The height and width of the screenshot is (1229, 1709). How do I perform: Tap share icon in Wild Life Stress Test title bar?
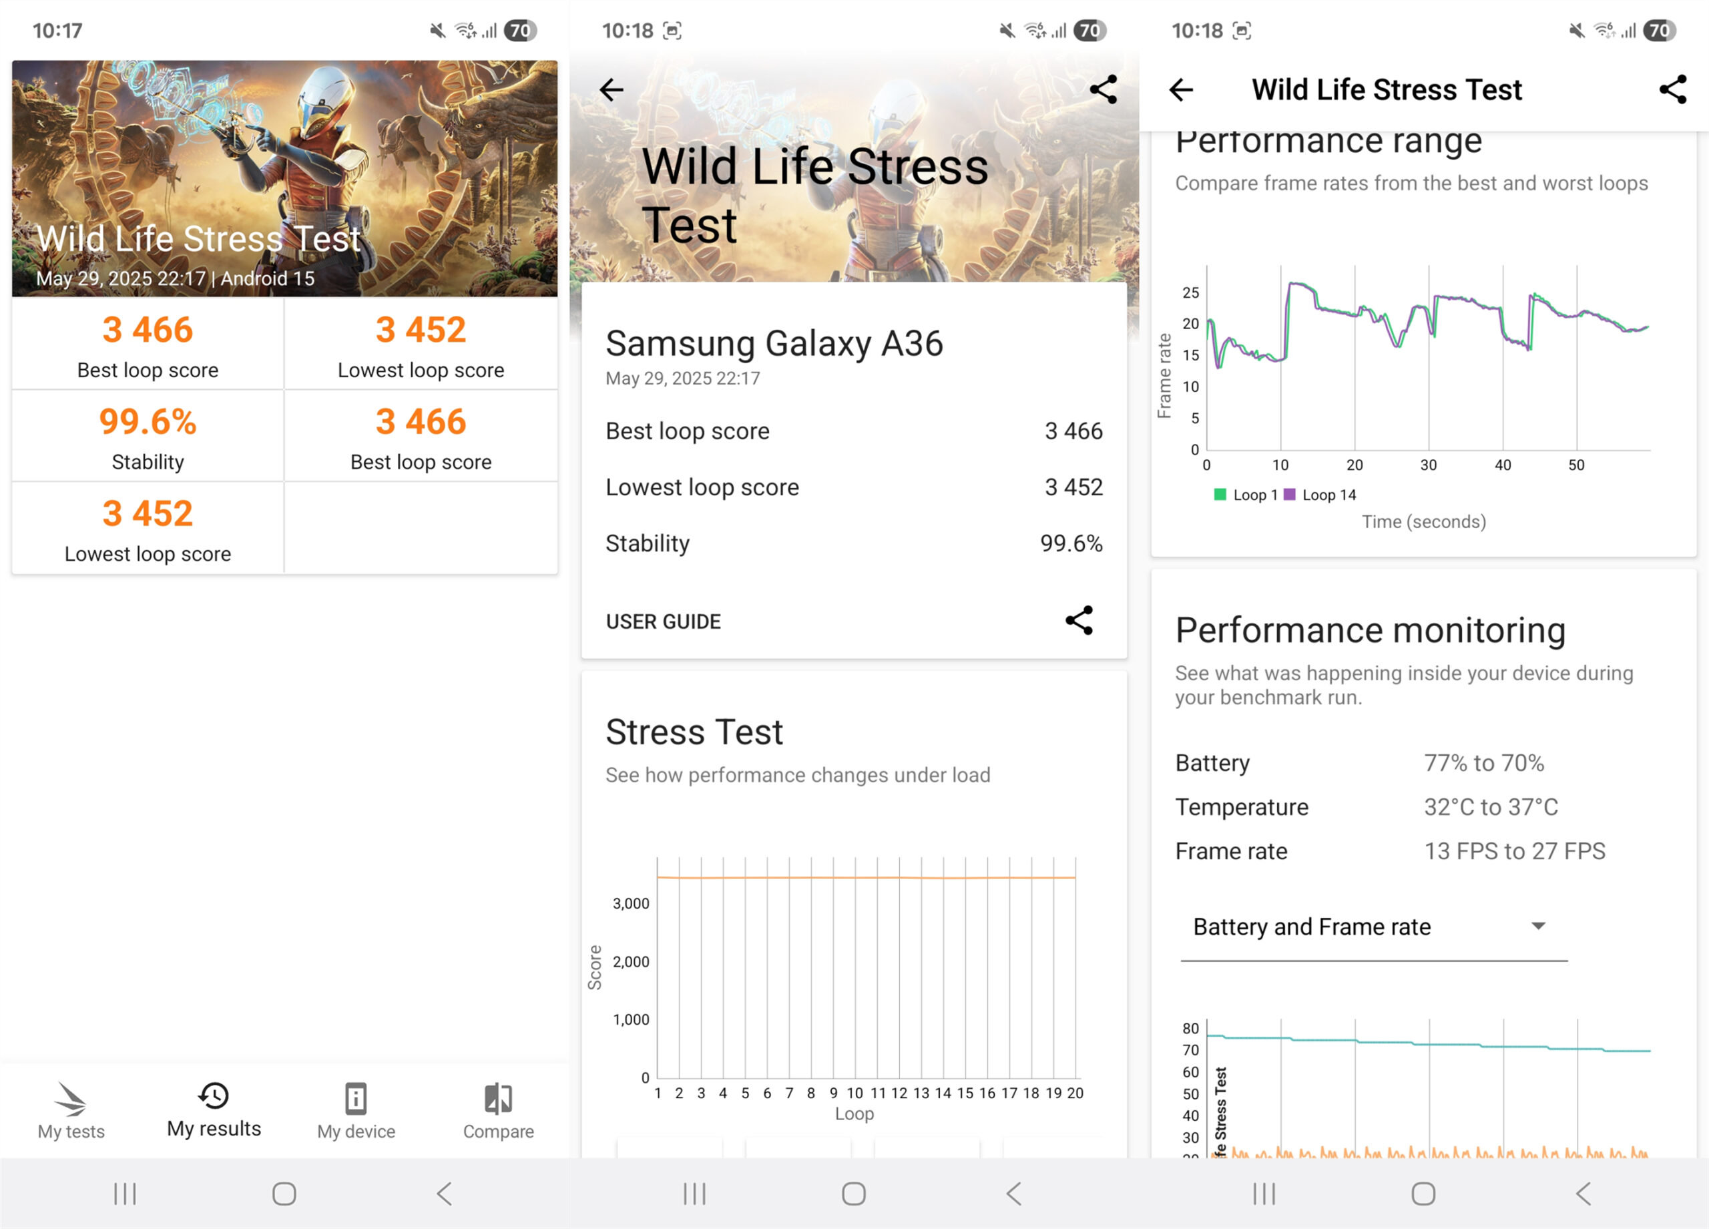1672,89
